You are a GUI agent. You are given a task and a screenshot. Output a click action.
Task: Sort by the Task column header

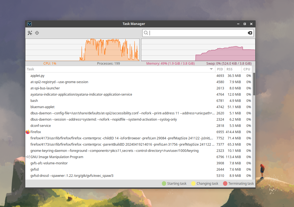coord(120,69)
